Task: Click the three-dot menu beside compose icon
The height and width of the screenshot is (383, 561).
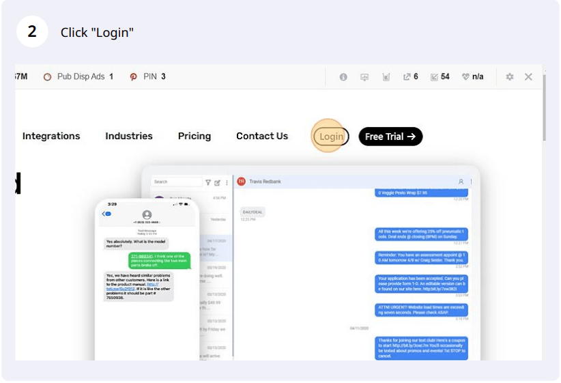Action: click(x=227, y=182)
